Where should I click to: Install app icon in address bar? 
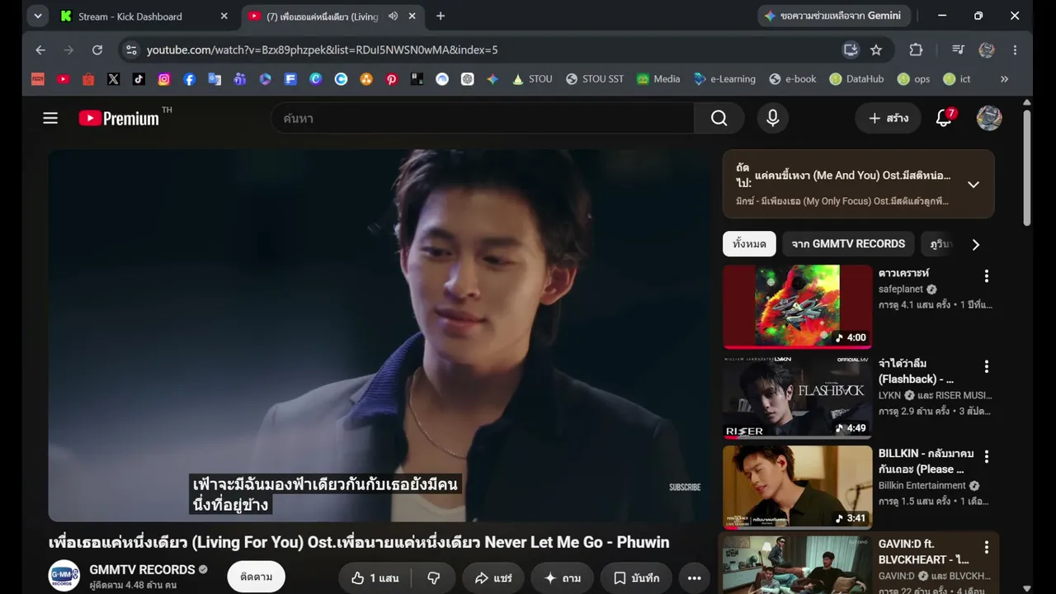[851, 49]
